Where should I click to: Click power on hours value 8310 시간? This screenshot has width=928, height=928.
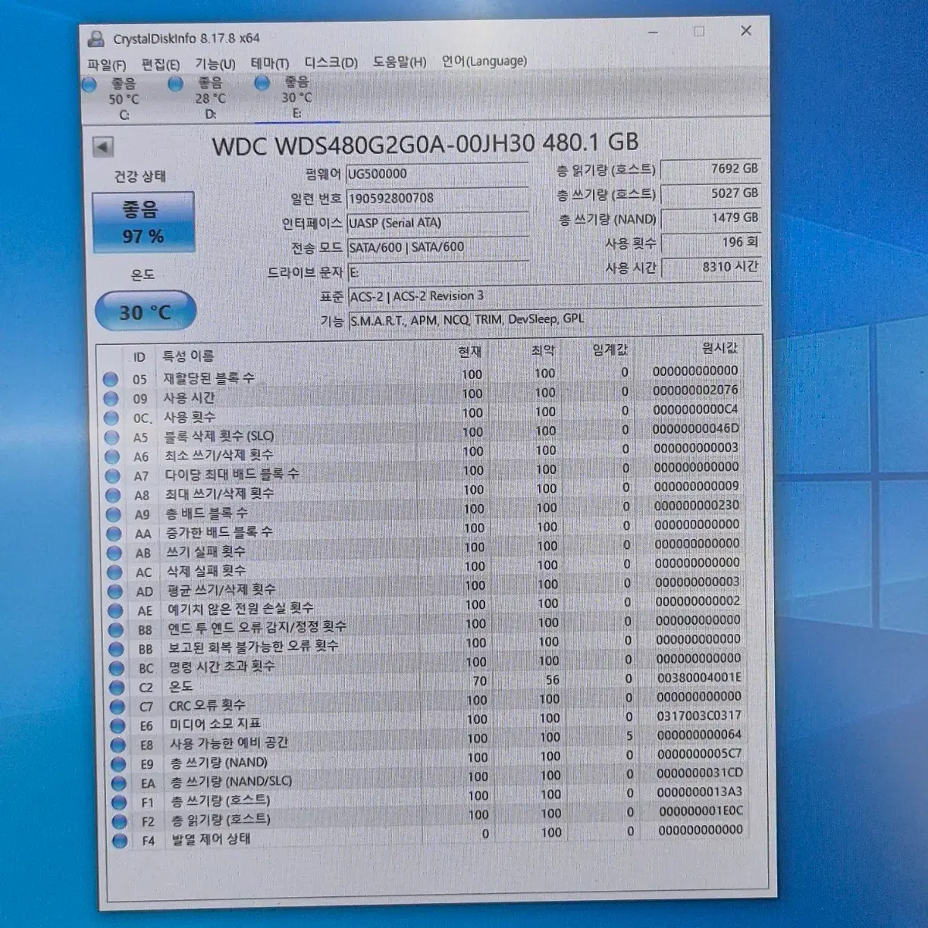(711, 267)
